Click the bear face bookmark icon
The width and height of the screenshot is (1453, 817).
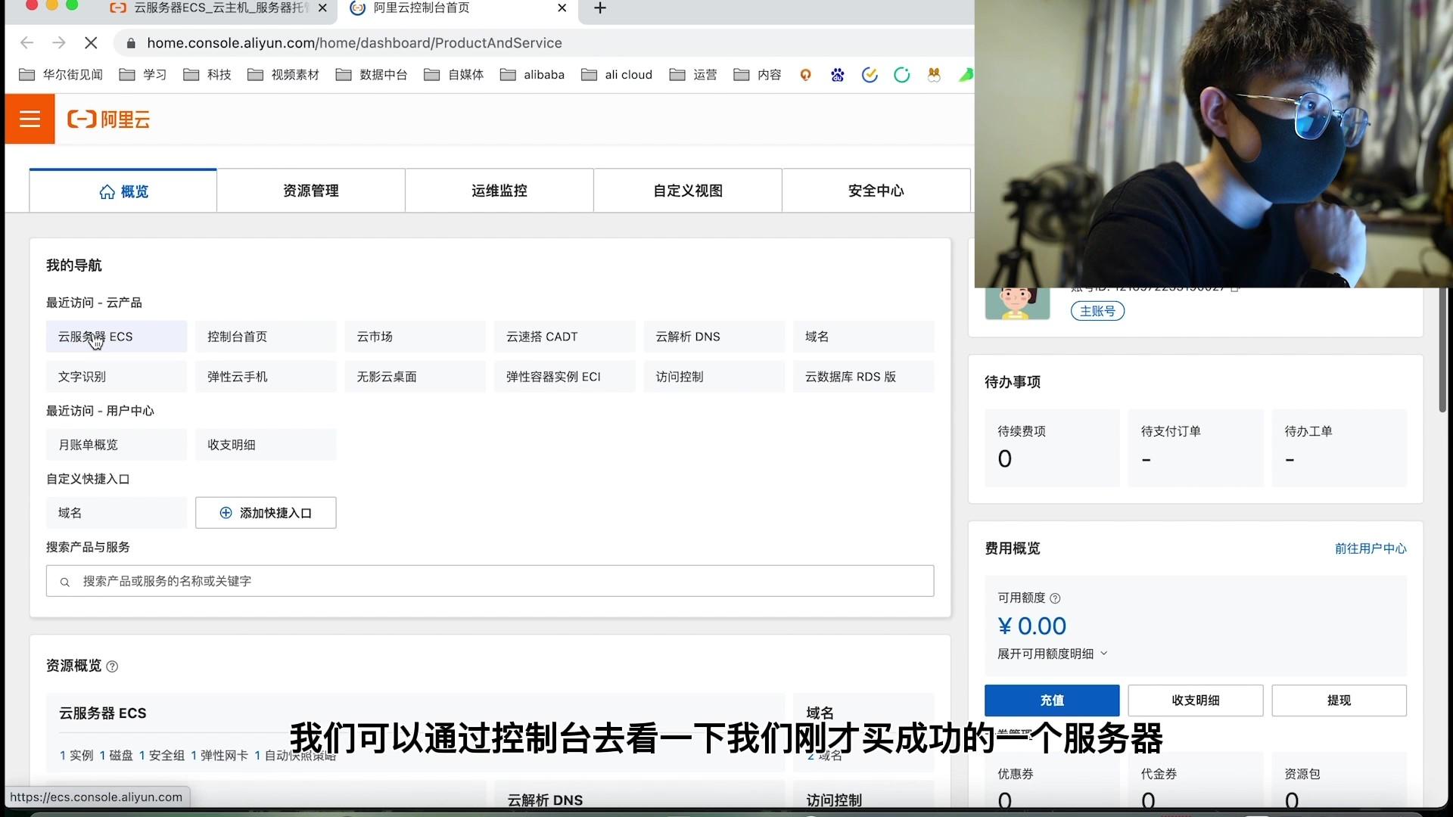tap(934, 75)
